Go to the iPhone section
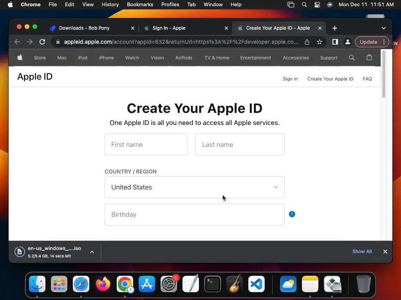The image size is (401, 300). pyautogui.click(x=107, y=58)
